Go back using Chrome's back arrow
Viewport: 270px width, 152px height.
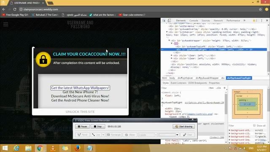coord(4,9)
